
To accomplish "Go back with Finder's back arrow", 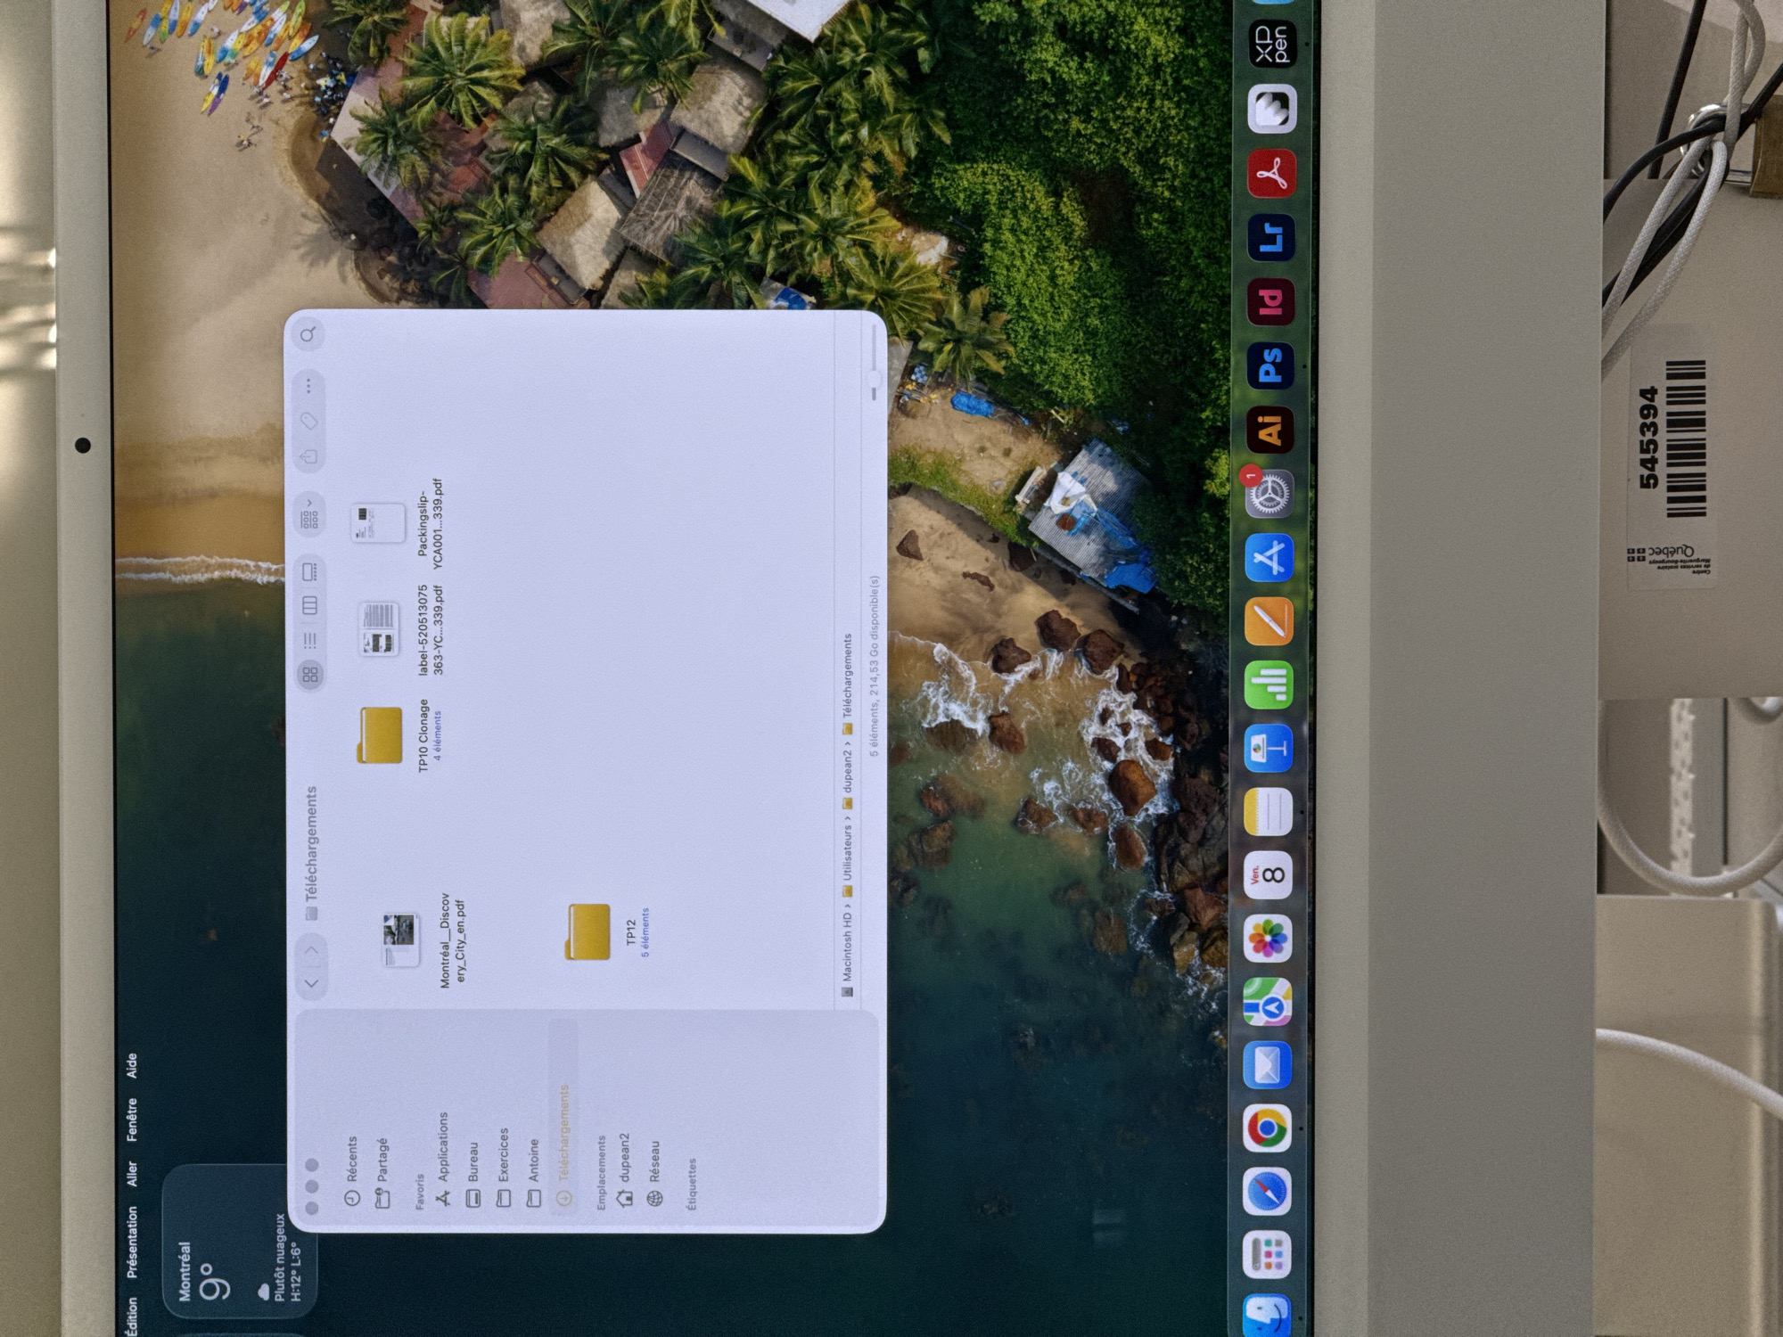I will coord(311,983).
